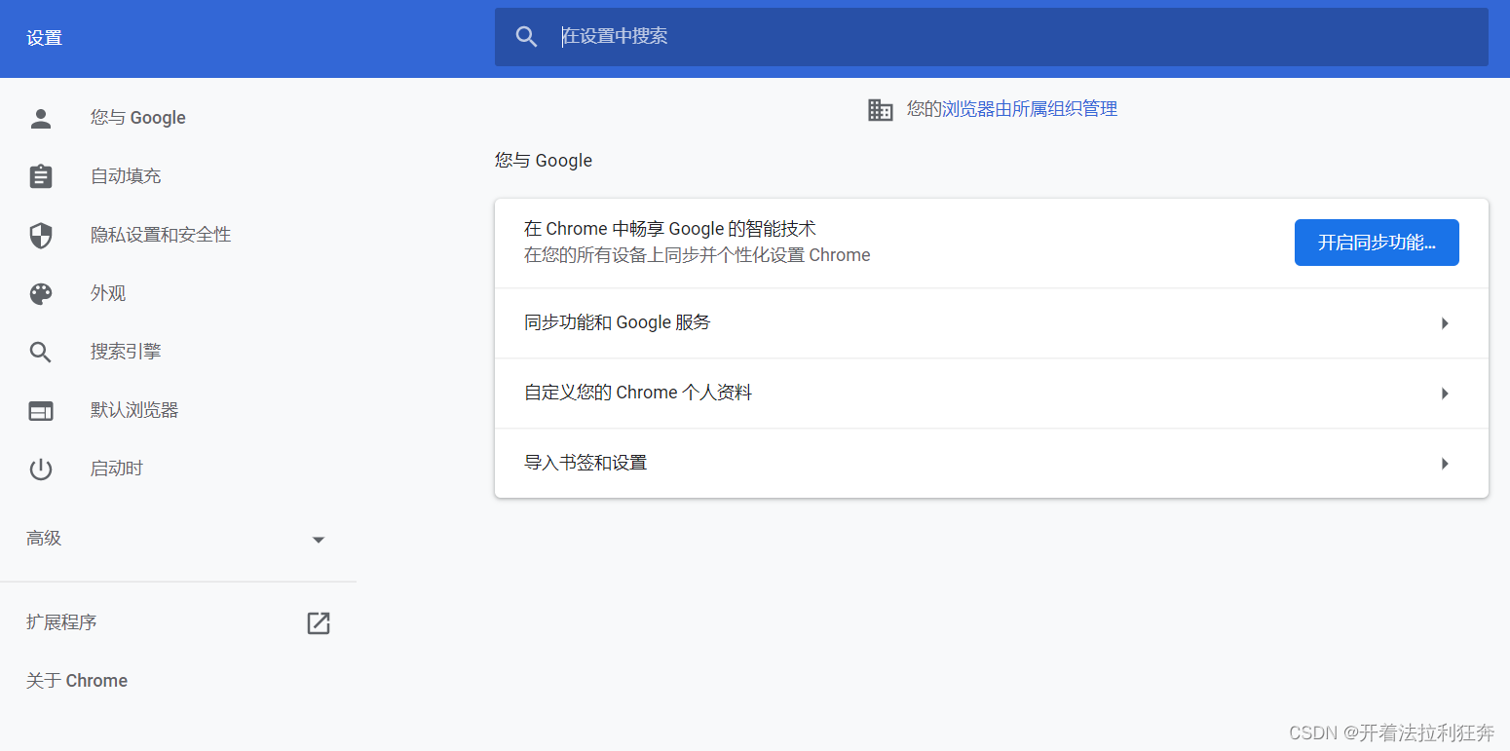This screenshot has height=751, width=1510.
Task: Expand arrow on 导入书签和设置 row
Action: [1445, 464]
